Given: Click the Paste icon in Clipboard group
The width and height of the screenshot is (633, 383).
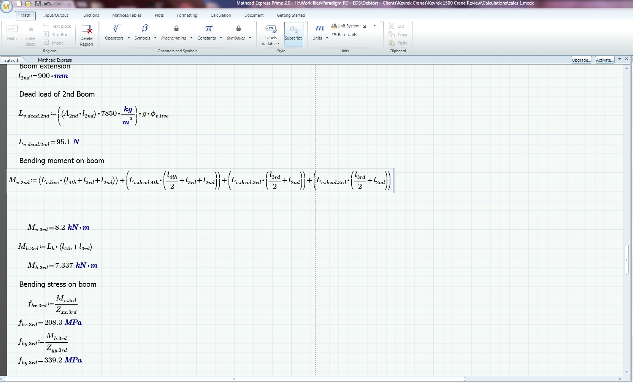Looking at the screenshot, I should tap(392, 43).
